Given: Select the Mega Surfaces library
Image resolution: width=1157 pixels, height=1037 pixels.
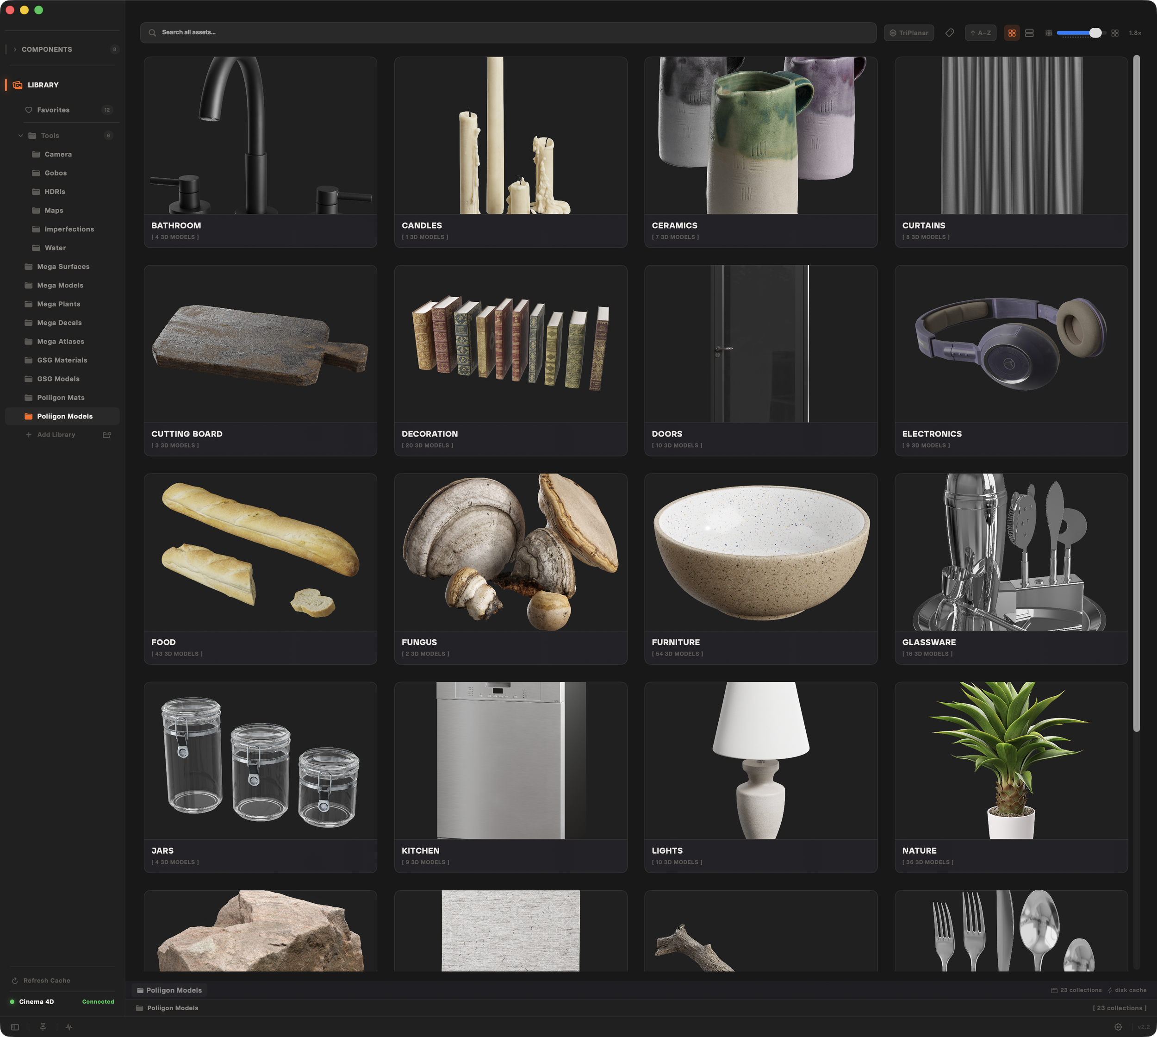Looking at the screenshot, I should coord(62,267).
